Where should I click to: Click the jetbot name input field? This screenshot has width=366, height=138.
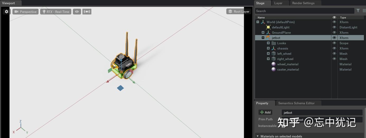(x=322, y=112)
